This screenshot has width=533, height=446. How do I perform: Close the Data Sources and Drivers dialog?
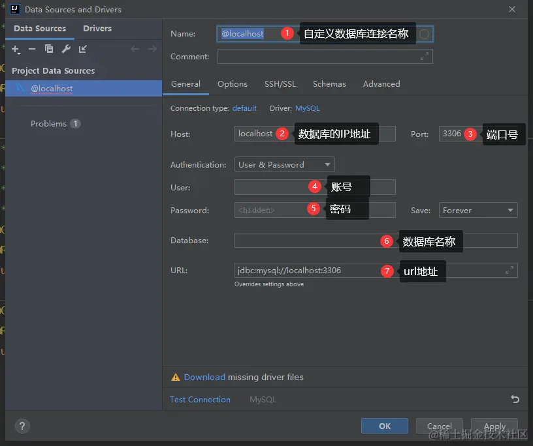[x=512, y=9]
